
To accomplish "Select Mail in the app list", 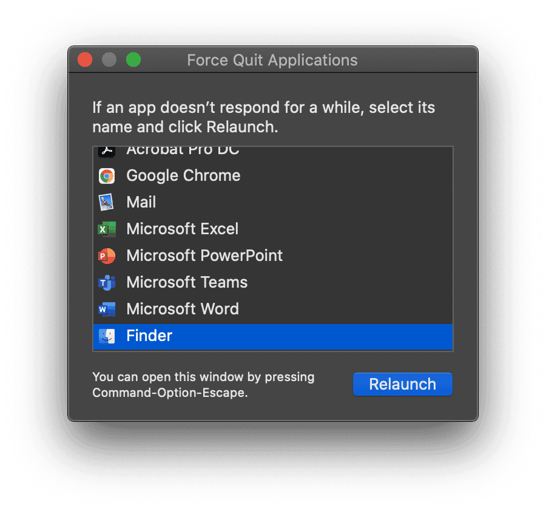I will tap(141, 202).
